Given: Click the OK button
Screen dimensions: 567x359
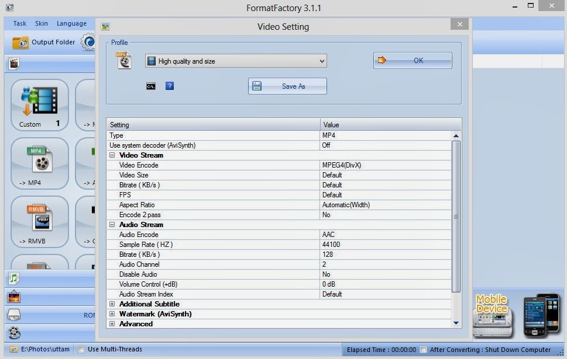Looking at the screenshot, I should pyautogui.click(x=413, y=60).
